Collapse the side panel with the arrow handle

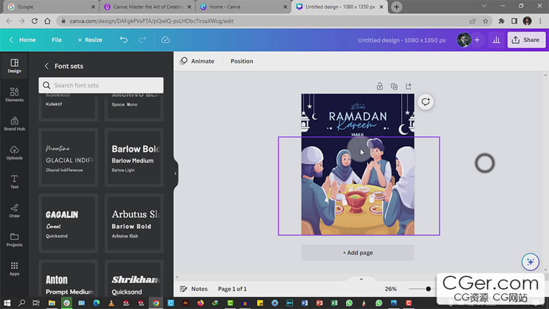[x=175, y=173]
